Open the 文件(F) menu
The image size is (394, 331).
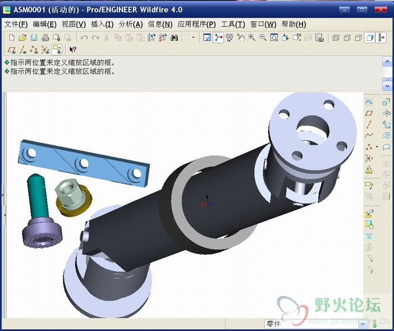16,24
